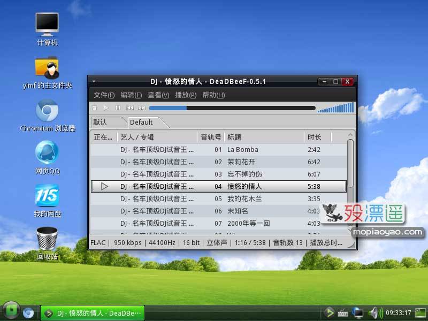The height and width of the screenshot is (321, 428).
Task: Launch Chromium from the taskbar quick launch
Action: pos(28,313)
